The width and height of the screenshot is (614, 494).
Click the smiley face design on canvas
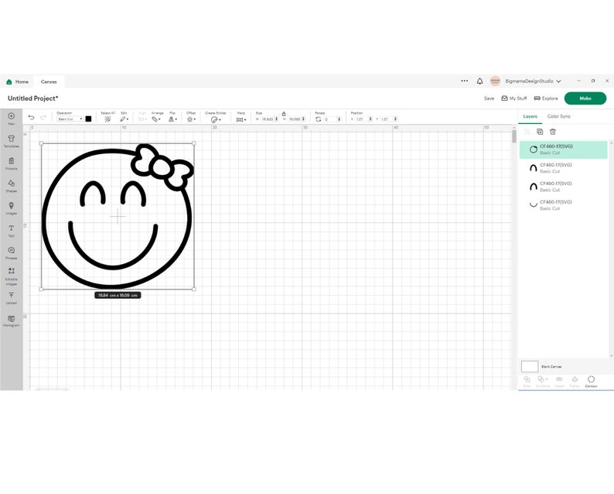point(118,216)
